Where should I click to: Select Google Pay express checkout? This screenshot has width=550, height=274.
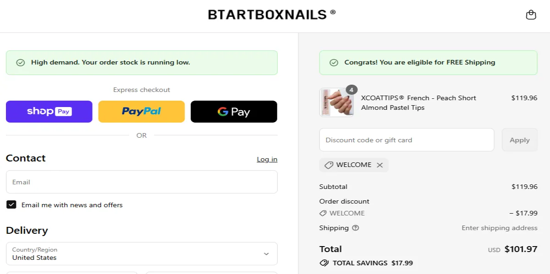[233, 111]
